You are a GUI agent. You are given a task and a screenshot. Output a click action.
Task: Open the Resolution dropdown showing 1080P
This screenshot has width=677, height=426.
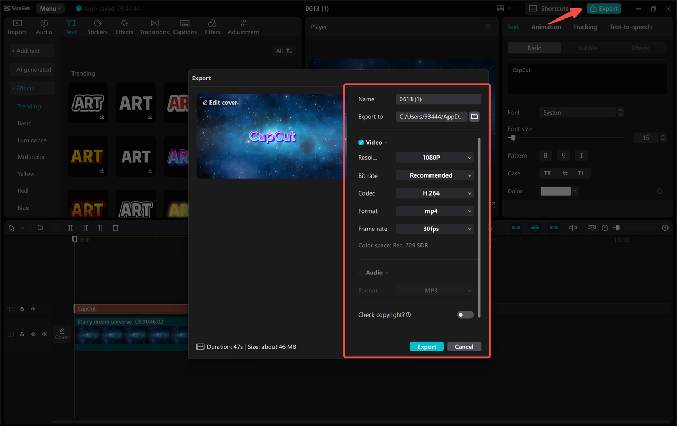(434, 157)
